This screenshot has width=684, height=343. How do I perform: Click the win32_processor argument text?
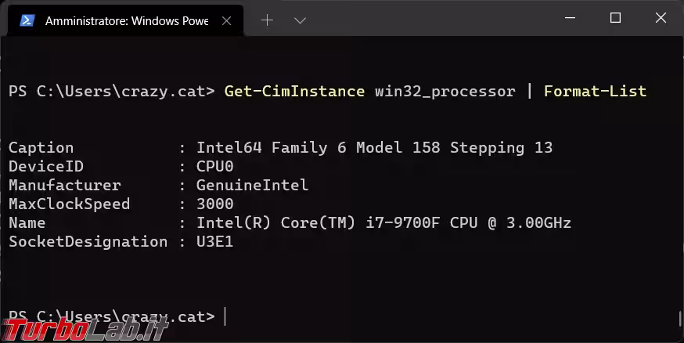pyautogui.click(x=445, y=92)
